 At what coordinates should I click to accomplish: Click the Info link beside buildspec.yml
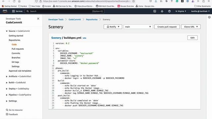[x=84, y=38]
